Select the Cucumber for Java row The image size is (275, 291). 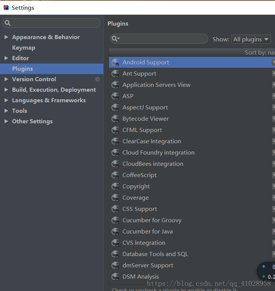(x=192, y=232)
